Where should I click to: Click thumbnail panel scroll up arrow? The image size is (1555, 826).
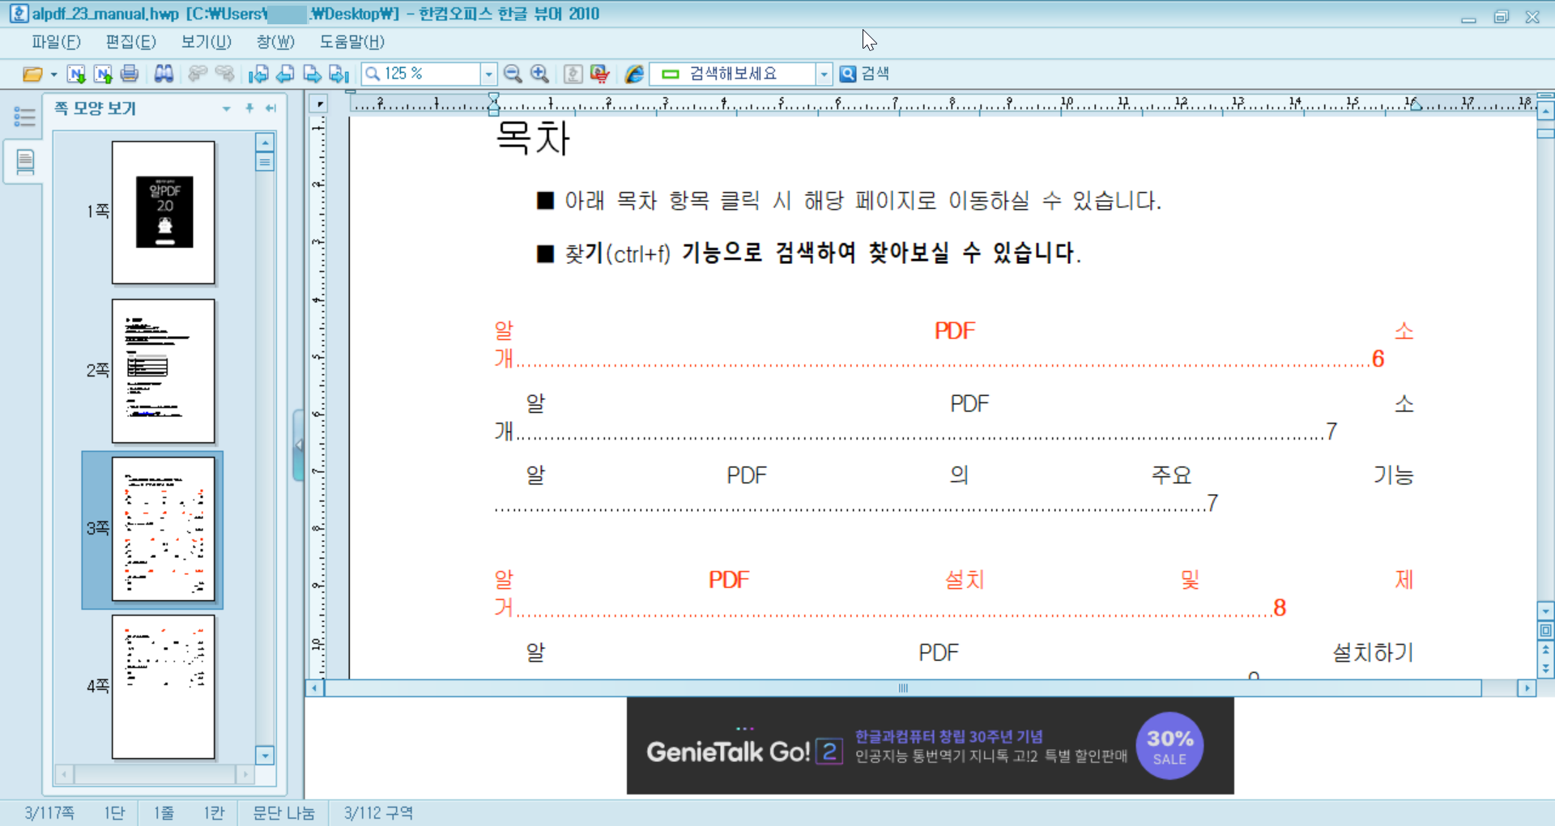(265, 143)
